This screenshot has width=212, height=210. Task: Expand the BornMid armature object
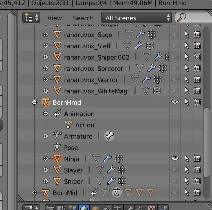tap(34, 193)
